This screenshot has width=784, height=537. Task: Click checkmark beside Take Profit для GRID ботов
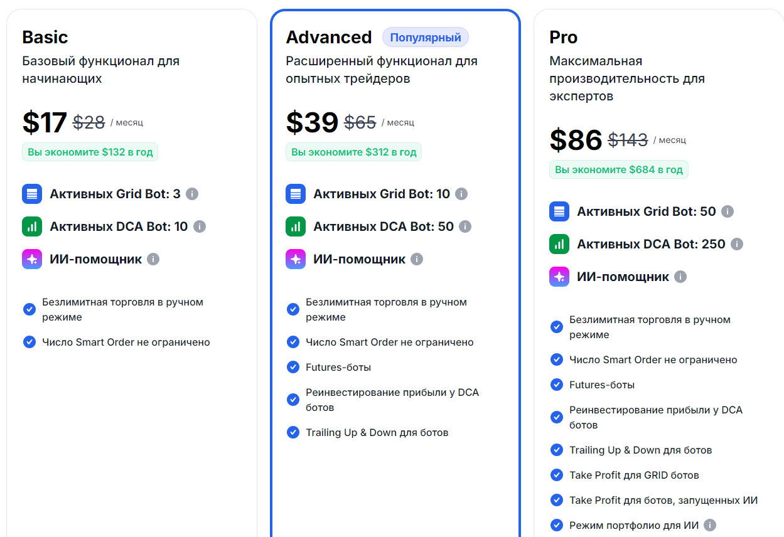(x=557, y=475)
